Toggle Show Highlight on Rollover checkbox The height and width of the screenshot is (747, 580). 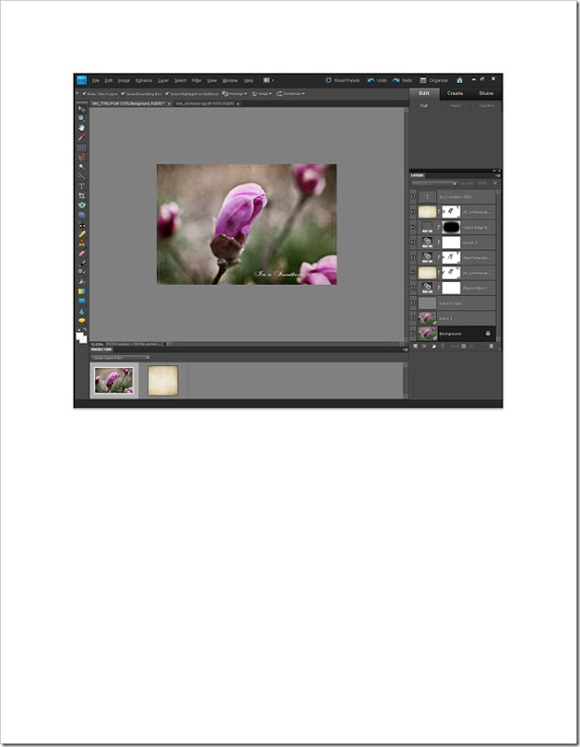click(x=167, y=94)
